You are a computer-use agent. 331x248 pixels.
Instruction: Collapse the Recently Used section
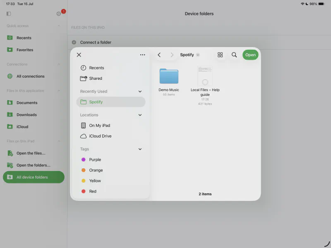pyautogui.click(x=140, y=91)
